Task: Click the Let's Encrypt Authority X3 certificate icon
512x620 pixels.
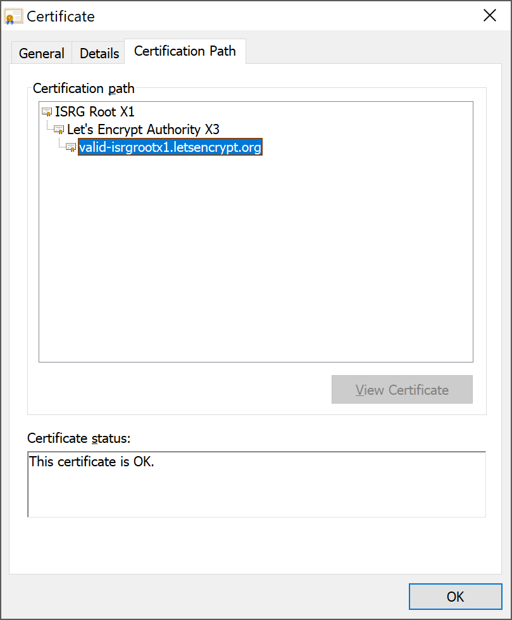Action: 59,130
